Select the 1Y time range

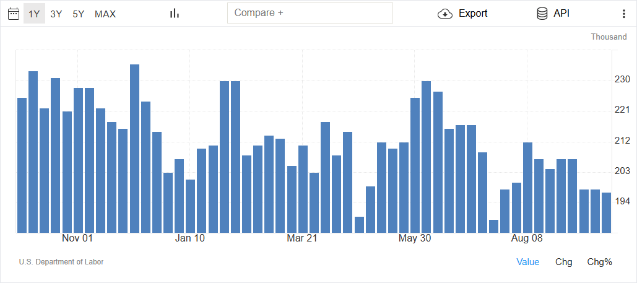[x=34, y=14]
